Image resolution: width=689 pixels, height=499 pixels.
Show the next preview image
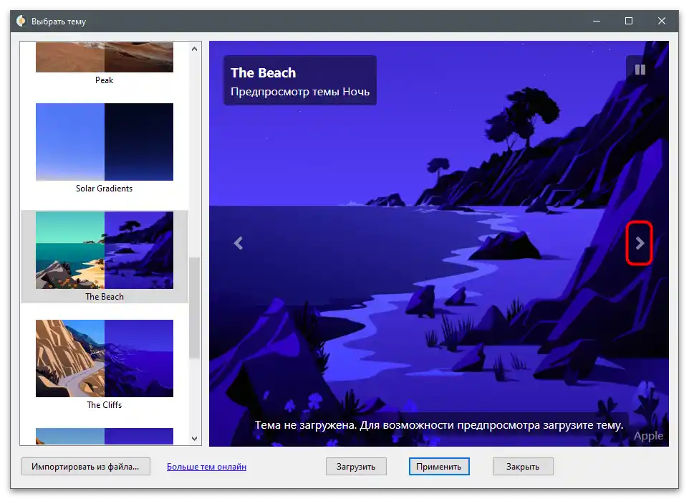(640, 243)
